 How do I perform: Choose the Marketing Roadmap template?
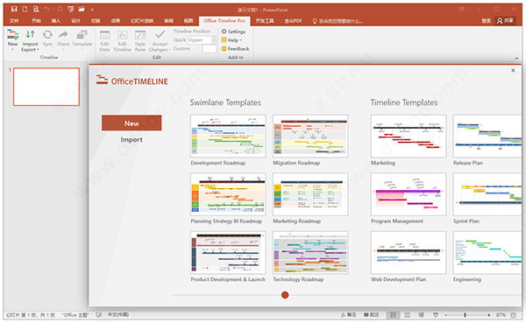[x=310, y=194]
